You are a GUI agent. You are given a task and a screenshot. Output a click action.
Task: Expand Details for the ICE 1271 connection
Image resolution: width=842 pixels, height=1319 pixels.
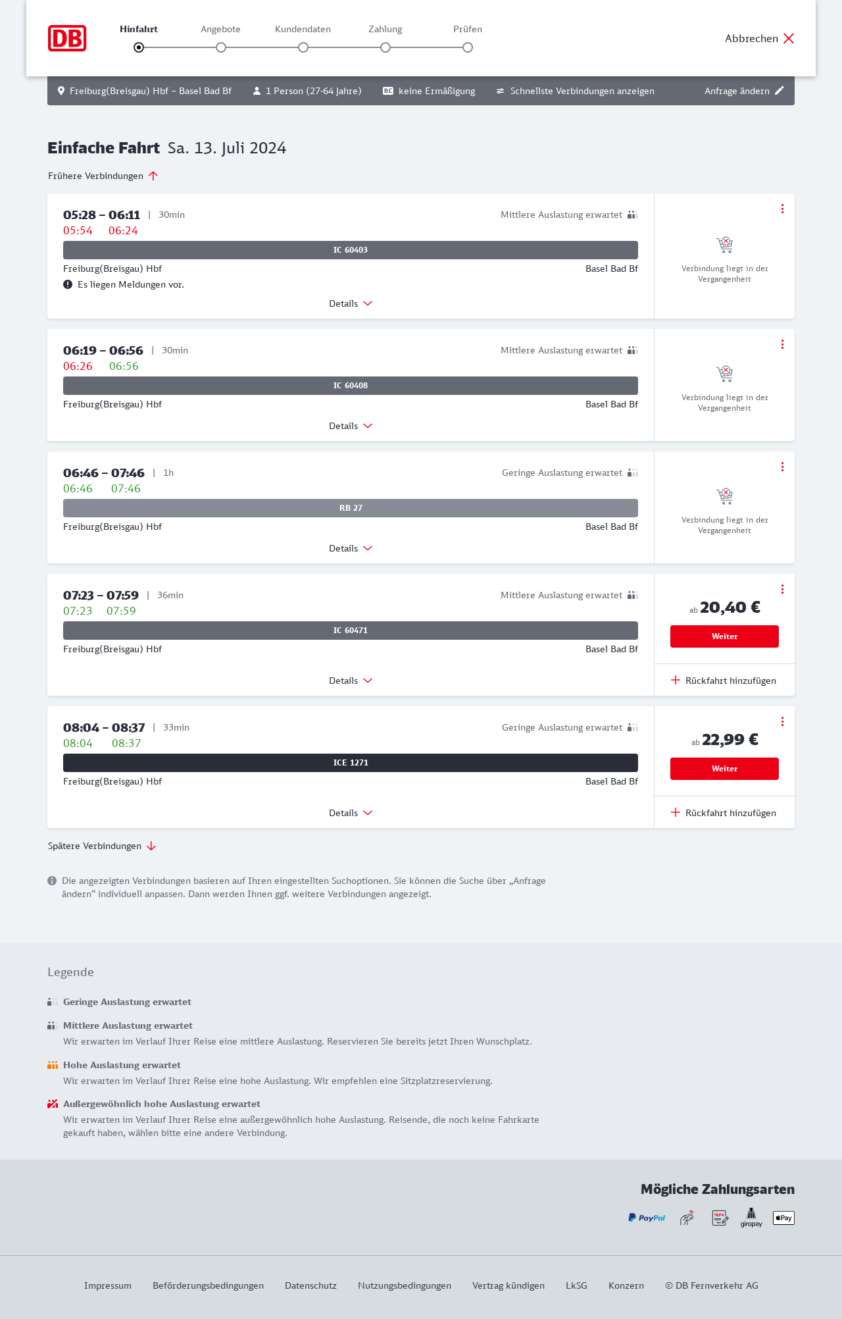click(x=351, y=813)
